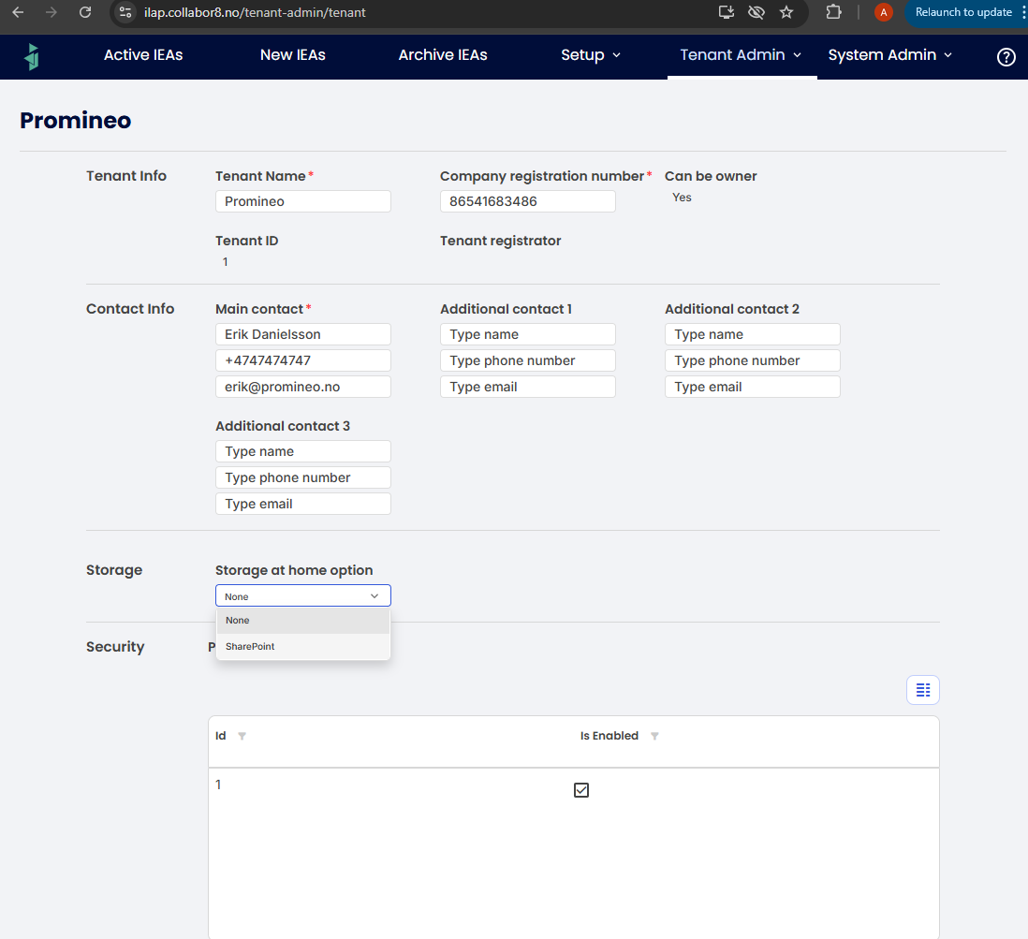Click Additional contact 2 name field
Screen dimensions: 1028x939
coord(752,334)
